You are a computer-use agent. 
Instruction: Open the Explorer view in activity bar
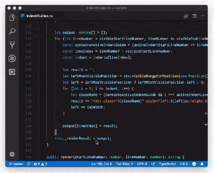12,17
